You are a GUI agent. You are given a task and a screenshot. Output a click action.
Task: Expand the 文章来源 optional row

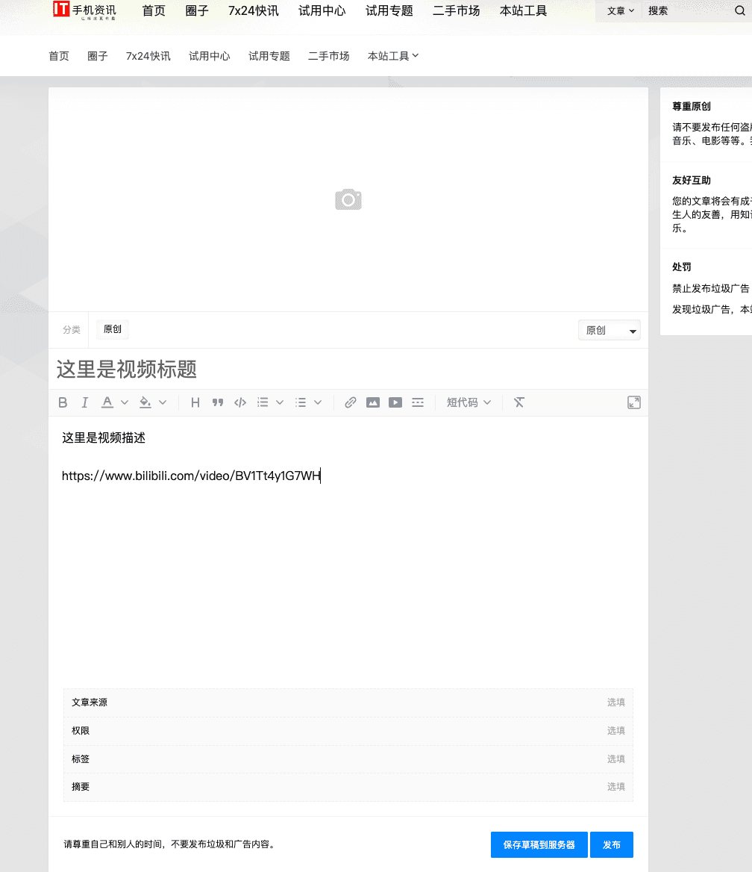[x=348, y=703]
